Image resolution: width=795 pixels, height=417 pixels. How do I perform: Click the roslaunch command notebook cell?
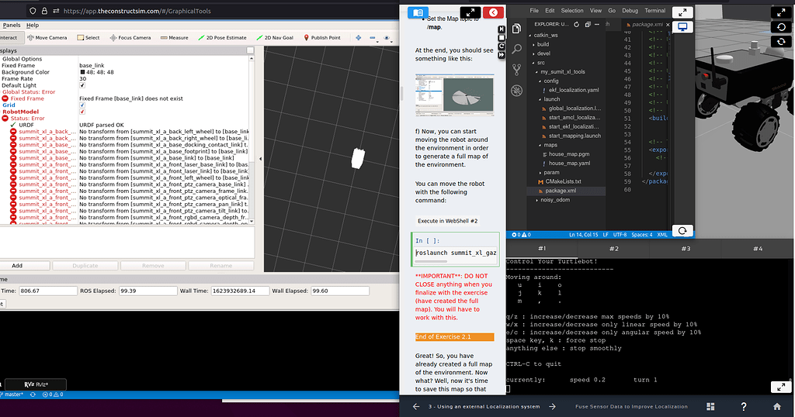[456, 253]
